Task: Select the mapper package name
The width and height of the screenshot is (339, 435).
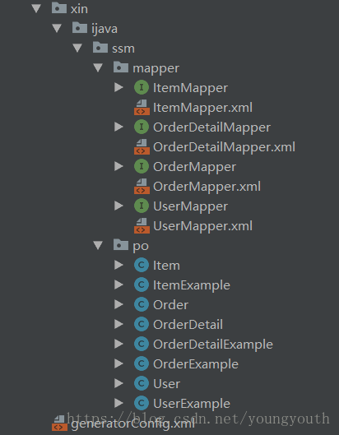Action: 156,69
